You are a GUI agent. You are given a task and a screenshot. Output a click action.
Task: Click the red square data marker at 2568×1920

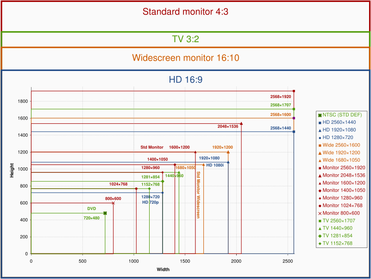pos(294,91)
